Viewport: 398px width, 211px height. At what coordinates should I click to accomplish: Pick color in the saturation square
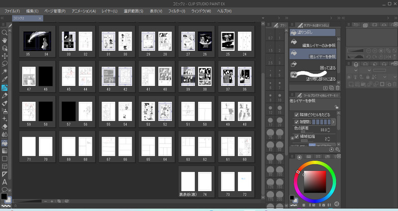(315, 182)
